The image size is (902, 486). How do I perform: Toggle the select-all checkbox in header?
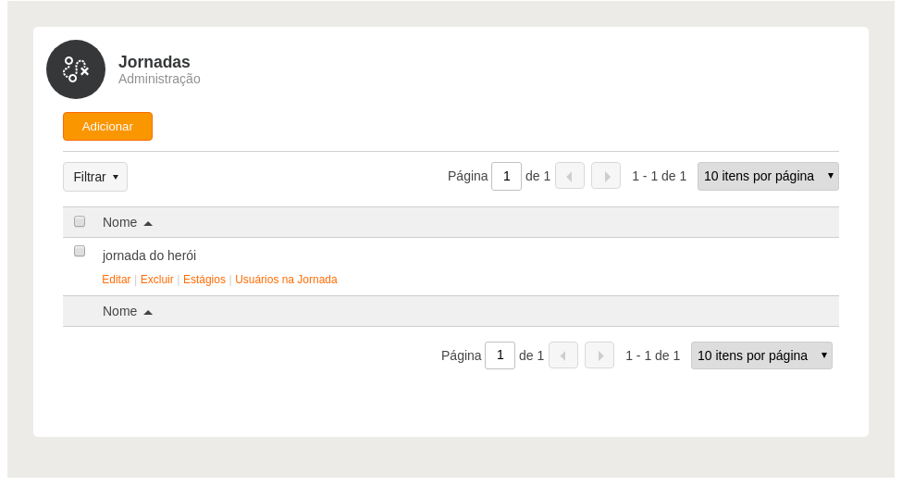click(x=80, y=221)
